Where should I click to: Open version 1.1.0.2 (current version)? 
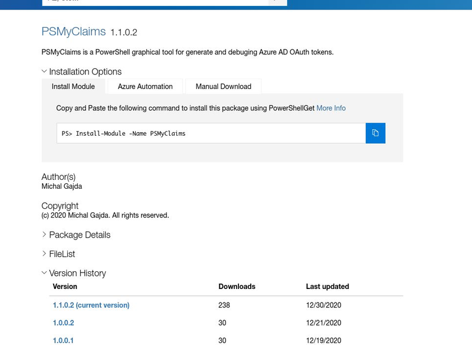pos(91,305)
